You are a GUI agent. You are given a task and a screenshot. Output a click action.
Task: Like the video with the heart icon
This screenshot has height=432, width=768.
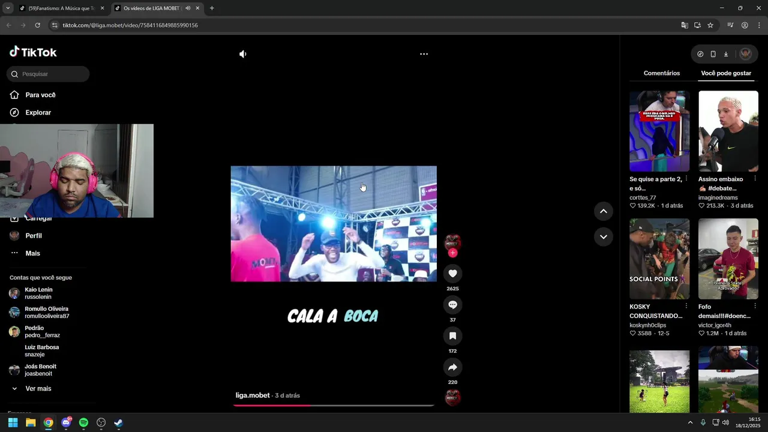click(452, 274)
